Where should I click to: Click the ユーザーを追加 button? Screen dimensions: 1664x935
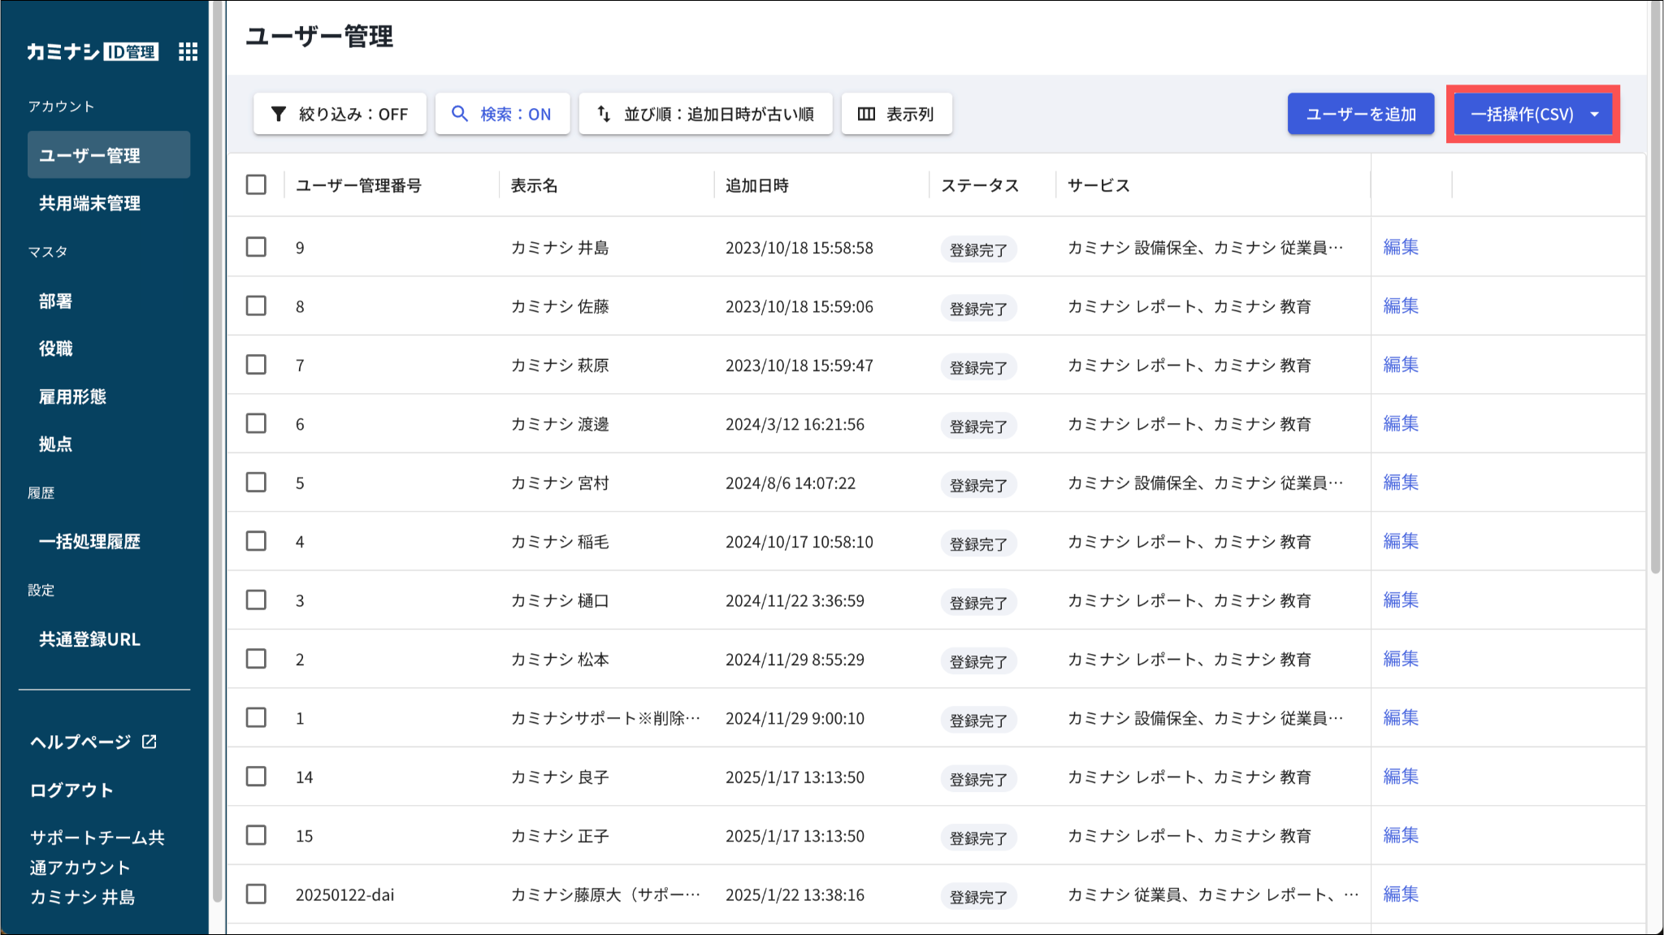pyautogui.click(x=1360, y=114)
